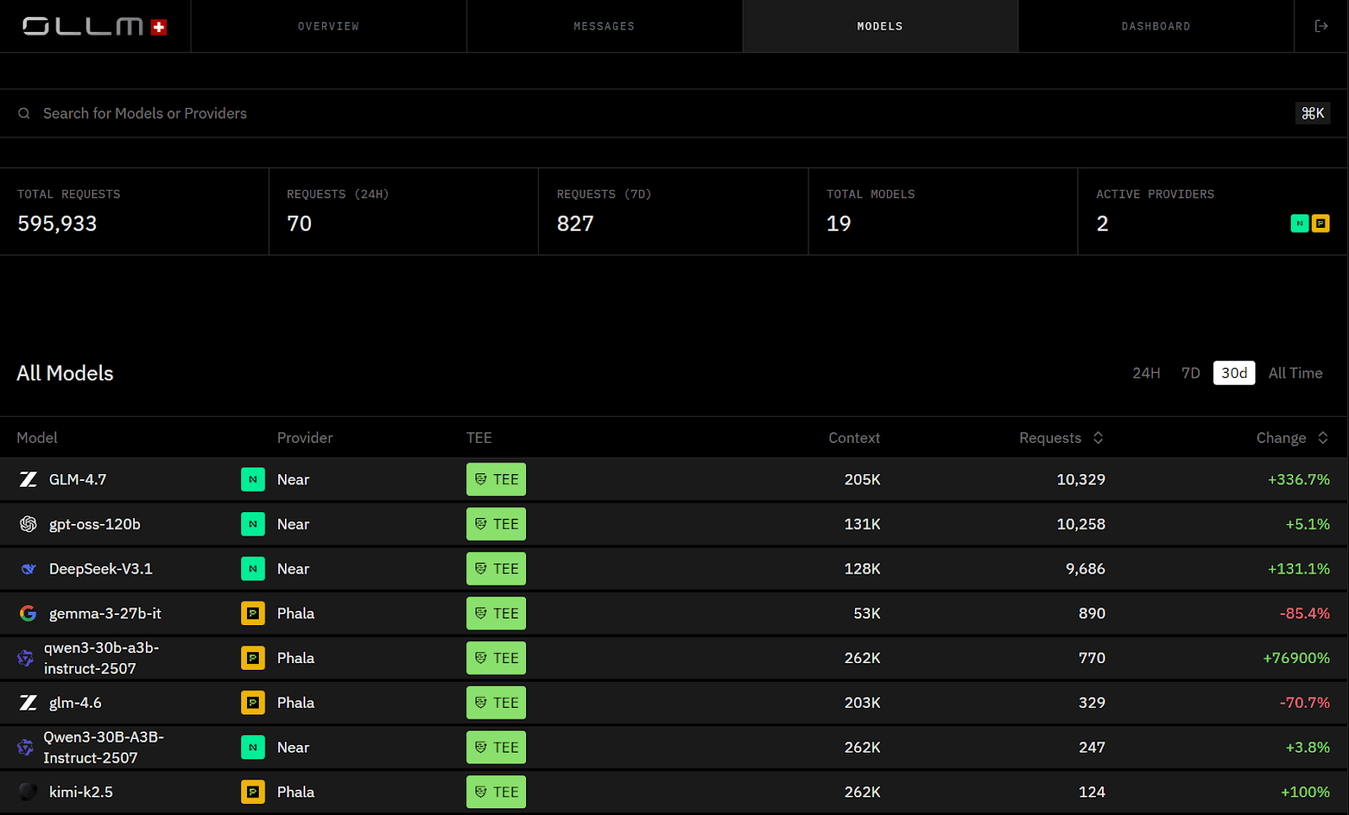Open the kimi-k2.5 model name
Image resolution: width=1349 pixels, height=815 pixels.
(81, 792)
